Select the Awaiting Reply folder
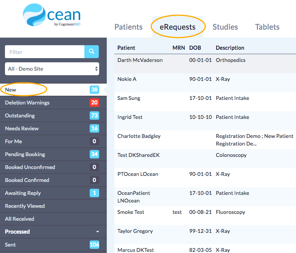The height and width of the screenshot is (253, 296). click(x=23, y=193)
